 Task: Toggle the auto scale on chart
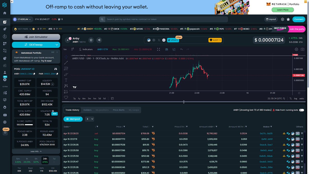(x=302, y=98)
